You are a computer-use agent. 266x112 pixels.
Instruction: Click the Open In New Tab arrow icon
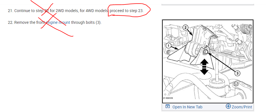[x=168, y=107]
